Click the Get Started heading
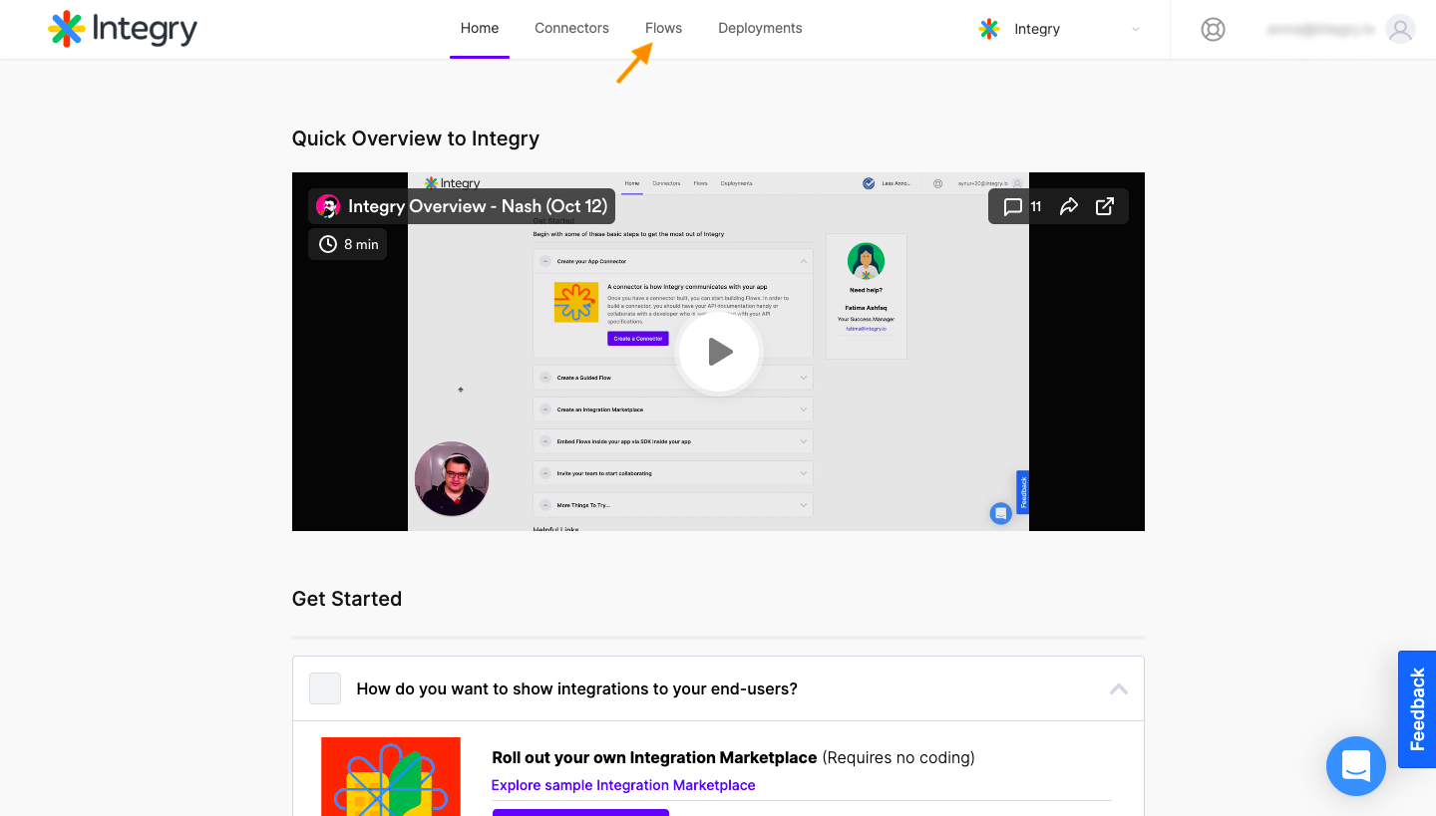This screenshot has width=1436, height=816. 347,599
